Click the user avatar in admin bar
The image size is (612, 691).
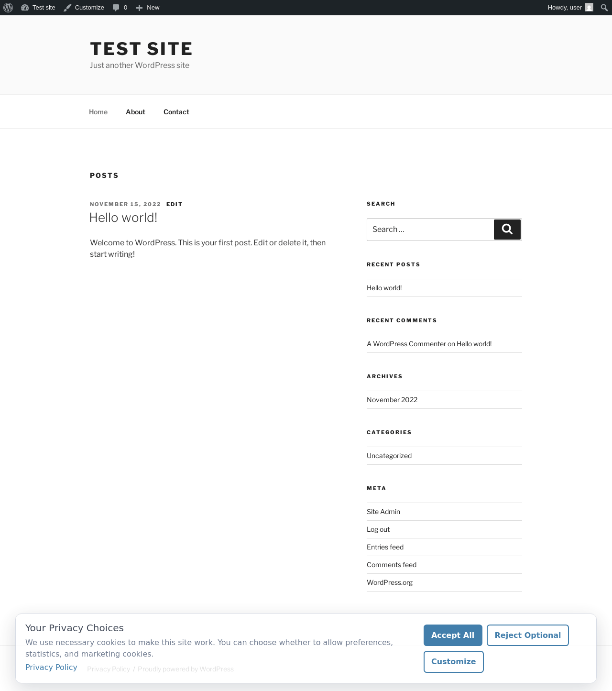point(589,7)
